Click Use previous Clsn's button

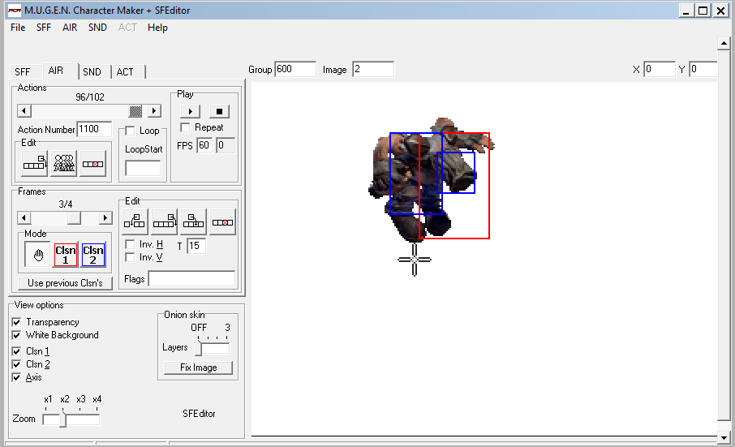[x=65, y=283]
